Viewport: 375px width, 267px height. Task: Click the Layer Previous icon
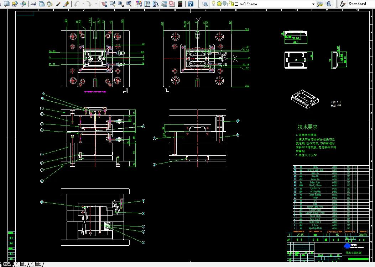coord(328,4)
